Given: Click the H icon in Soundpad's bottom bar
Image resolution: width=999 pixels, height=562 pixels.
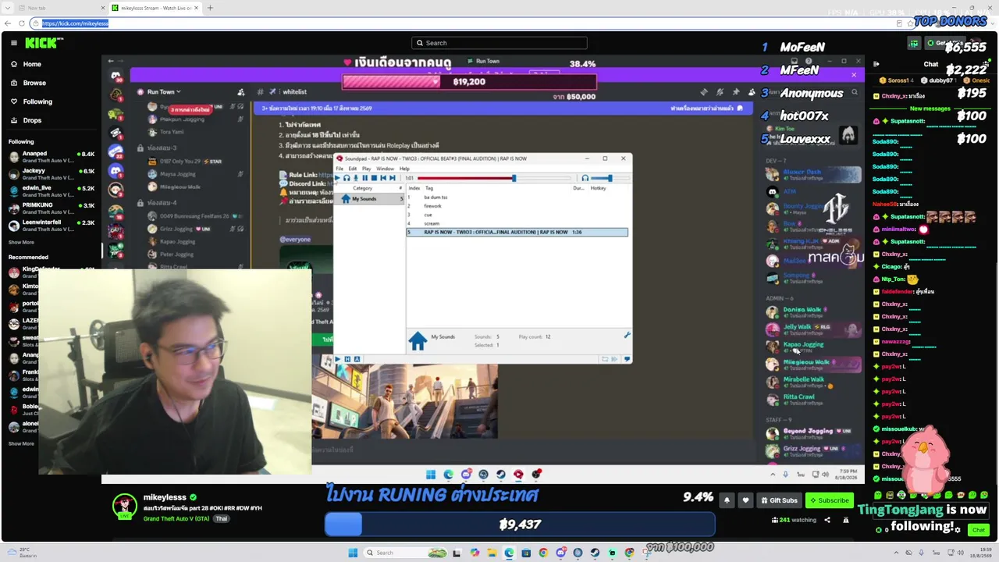Looking at the screenshot, I should click(347, 359).
